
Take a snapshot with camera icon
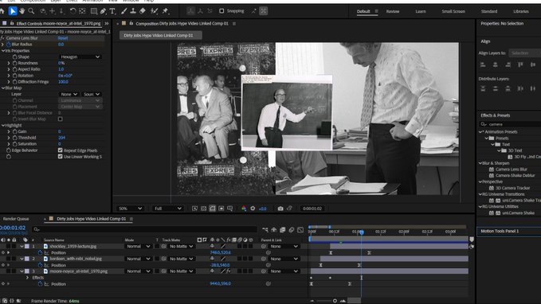coord(280,209)
